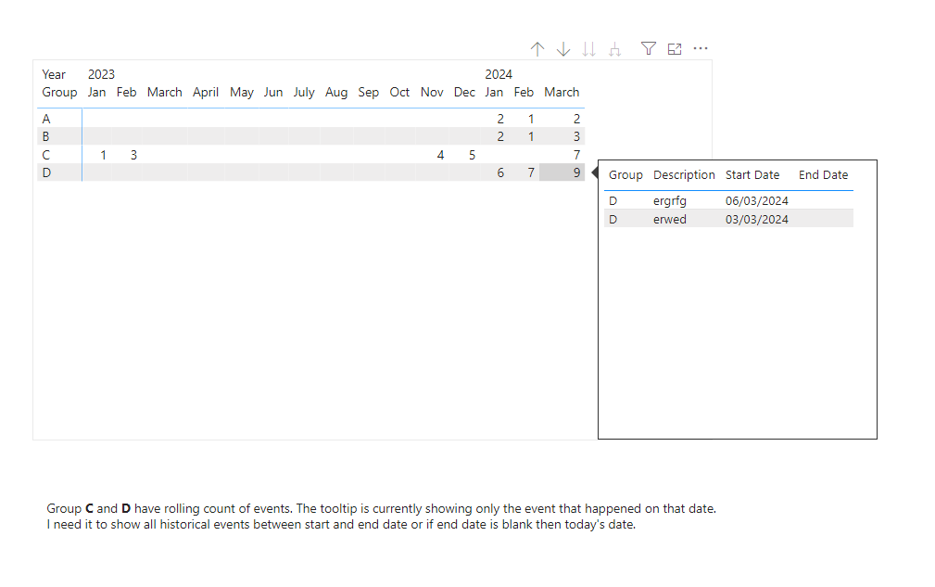
Task: Click the Nov column header
Action: tap(432, 93)
